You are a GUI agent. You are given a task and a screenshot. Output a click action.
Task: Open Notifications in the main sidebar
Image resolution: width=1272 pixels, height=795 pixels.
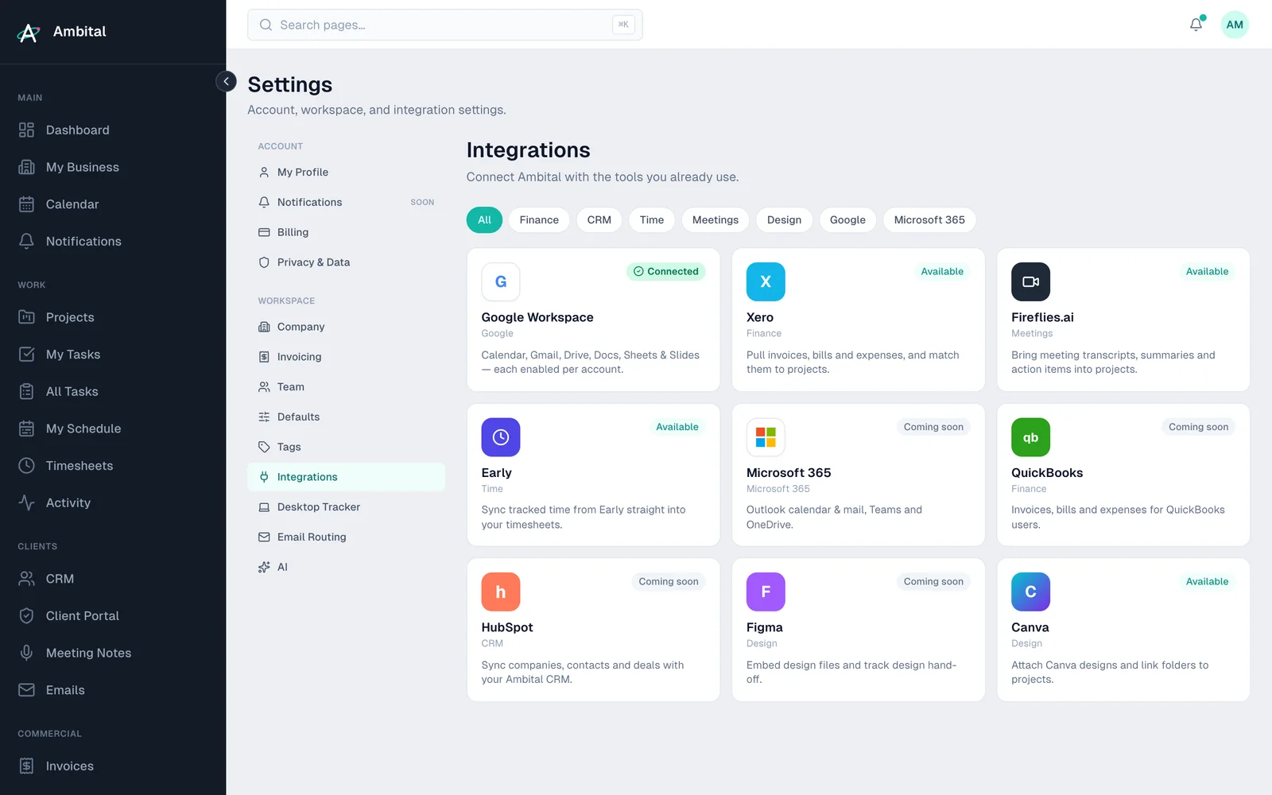pos(113,242)
